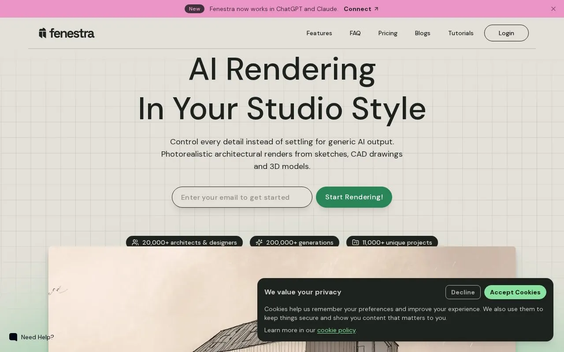564x352 pixels.
Task: Click the "Need Help?" text
Action: [x=37, y=337]
